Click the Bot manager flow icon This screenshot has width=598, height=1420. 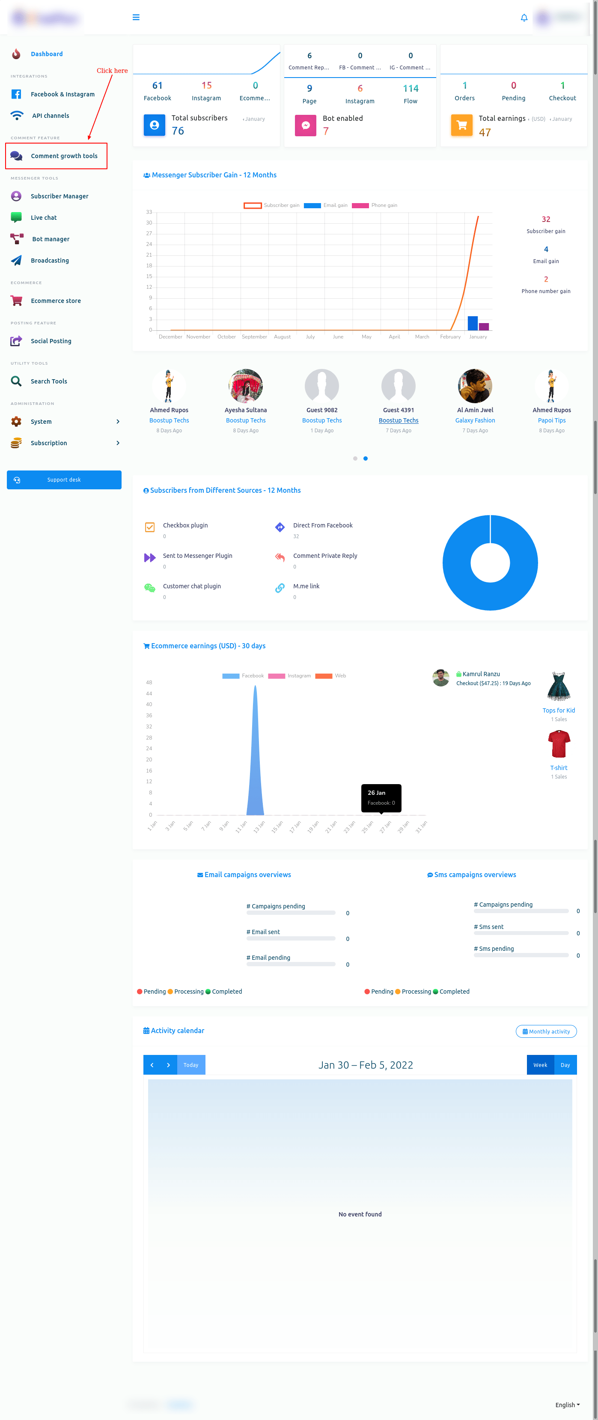17,239
